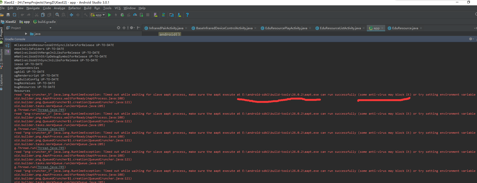Open the SDK Manager icon
The width and height of the screenshot is (477, 183).
[179, 15]
